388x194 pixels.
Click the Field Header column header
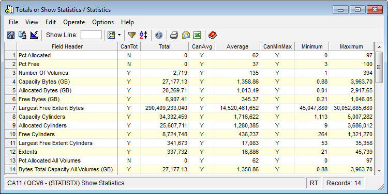point(67,46)
